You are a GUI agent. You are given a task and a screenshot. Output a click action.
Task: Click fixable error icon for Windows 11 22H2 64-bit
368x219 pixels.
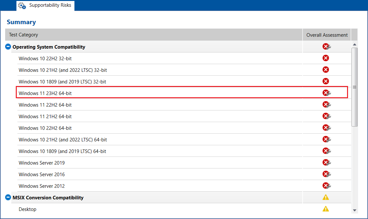[x=326, y=104]
